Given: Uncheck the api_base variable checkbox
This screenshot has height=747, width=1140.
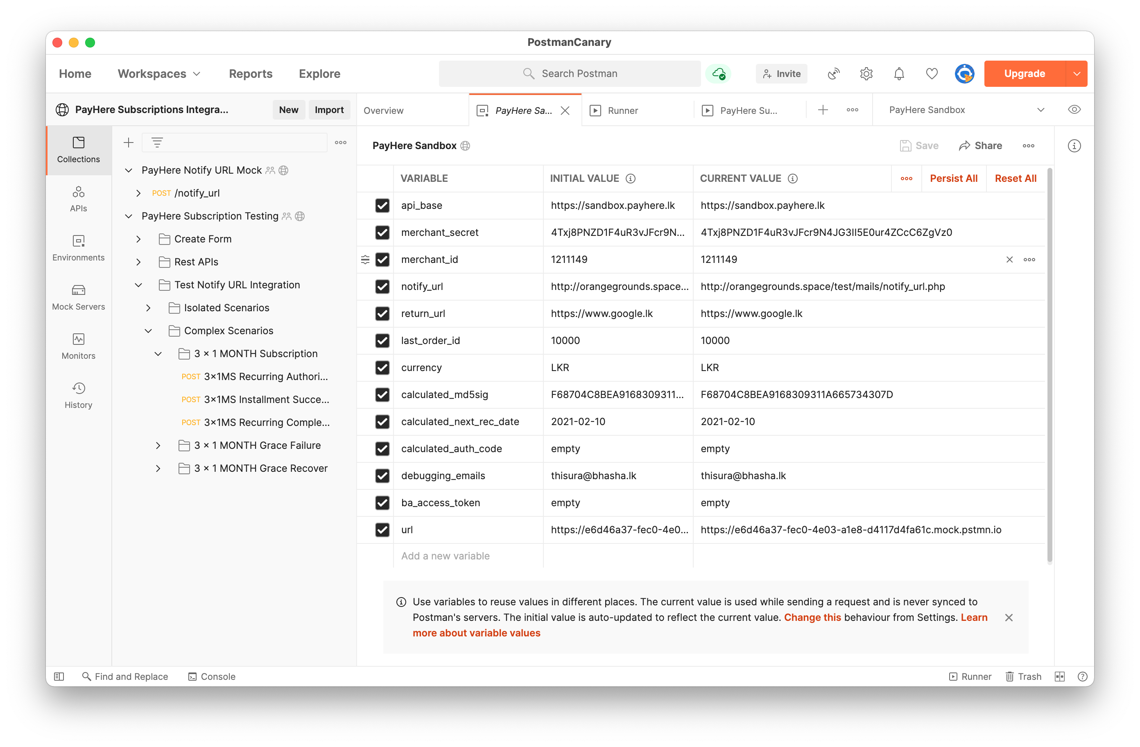Looking at the screenshot, I should 382,206.
